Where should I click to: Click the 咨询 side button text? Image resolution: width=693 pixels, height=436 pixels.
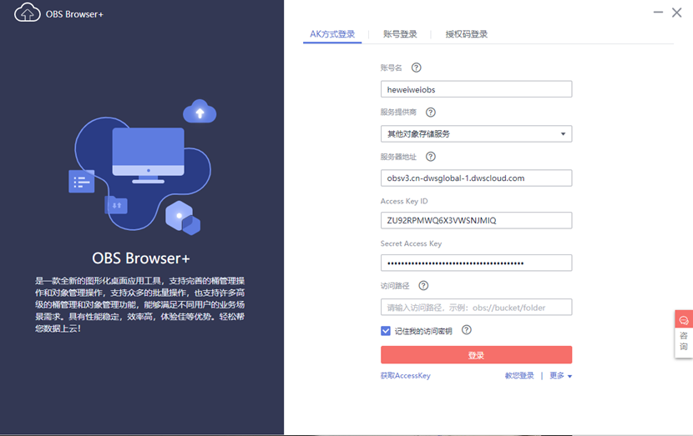684,341
